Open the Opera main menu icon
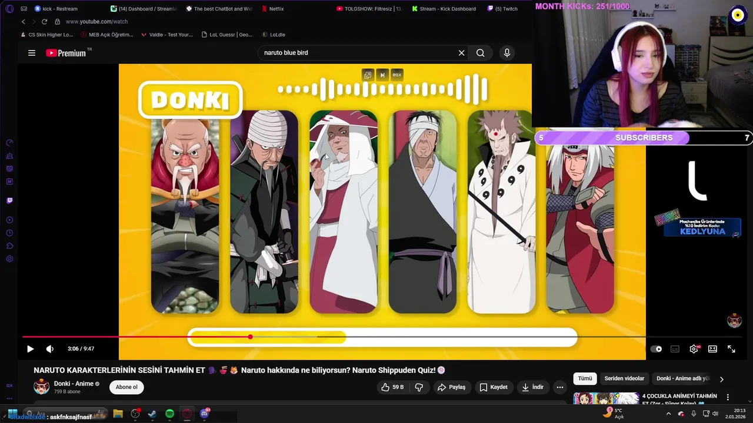 (9, 9)
